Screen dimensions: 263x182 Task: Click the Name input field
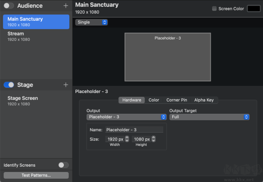tap(134, 130)
